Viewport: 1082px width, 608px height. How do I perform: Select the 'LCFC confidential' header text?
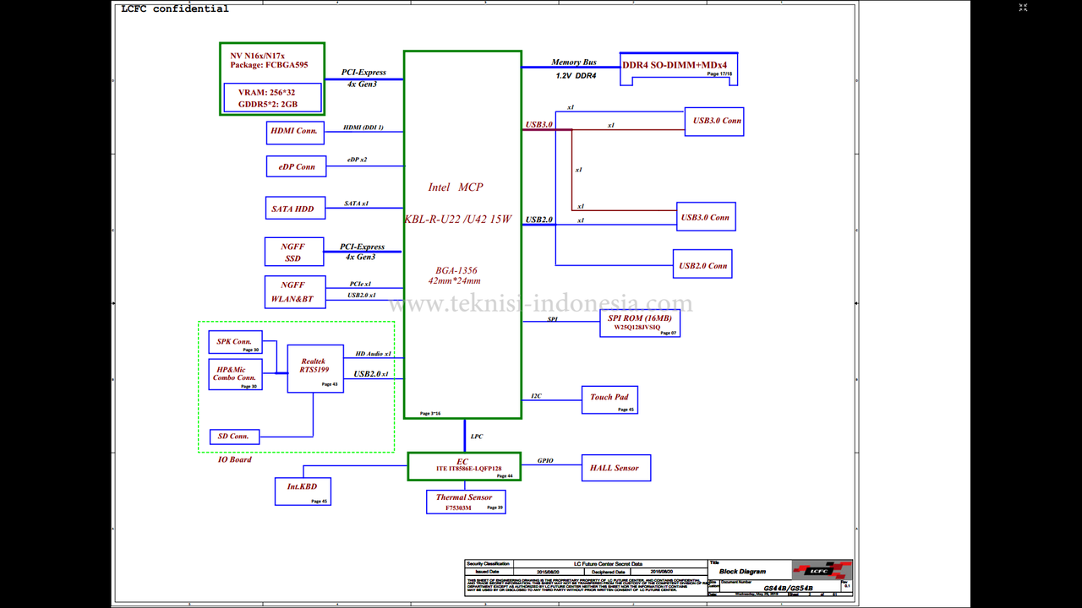175,9
